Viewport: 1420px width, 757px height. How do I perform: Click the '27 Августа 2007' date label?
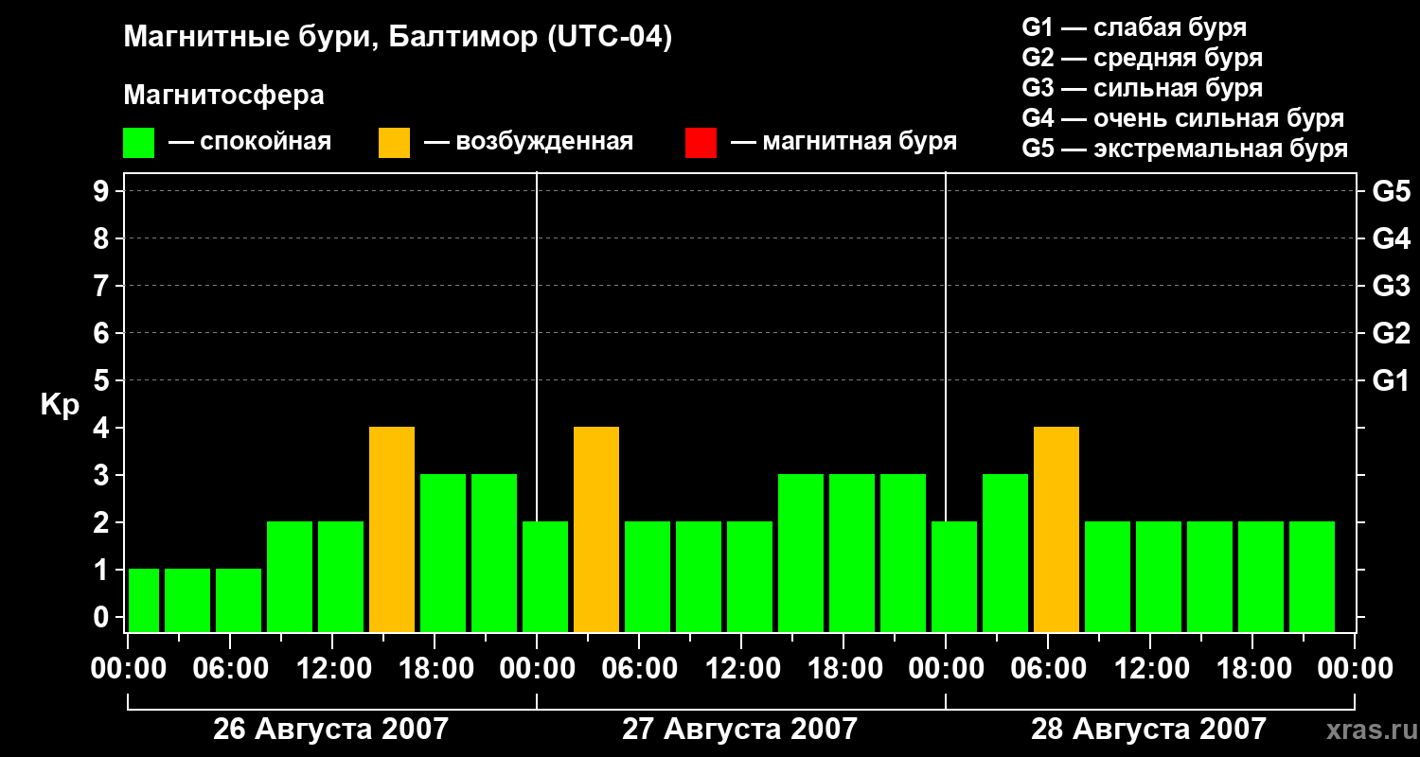click(x=739, y=729)
